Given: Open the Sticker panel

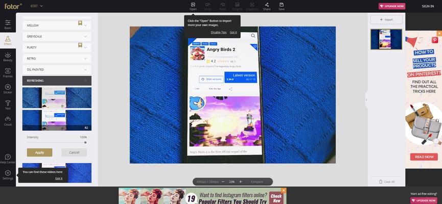Looking at the screenshot, I should point(8,89).
